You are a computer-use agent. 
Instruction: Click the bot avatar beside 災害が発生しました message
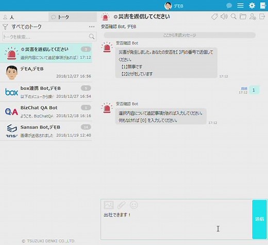[107, 47]
